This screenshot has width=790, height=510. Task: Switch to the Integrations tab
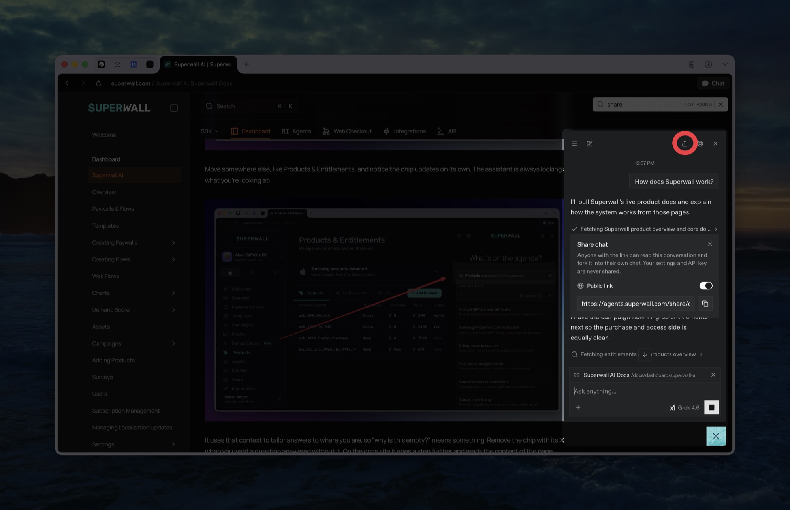(404, 131)
